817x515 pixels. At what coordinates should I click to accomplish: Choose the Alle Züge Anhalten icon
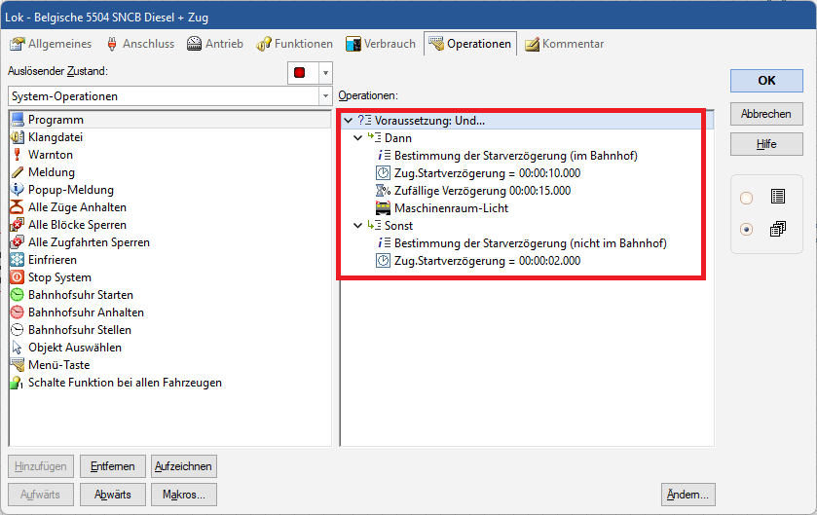(x=18, y=207)
